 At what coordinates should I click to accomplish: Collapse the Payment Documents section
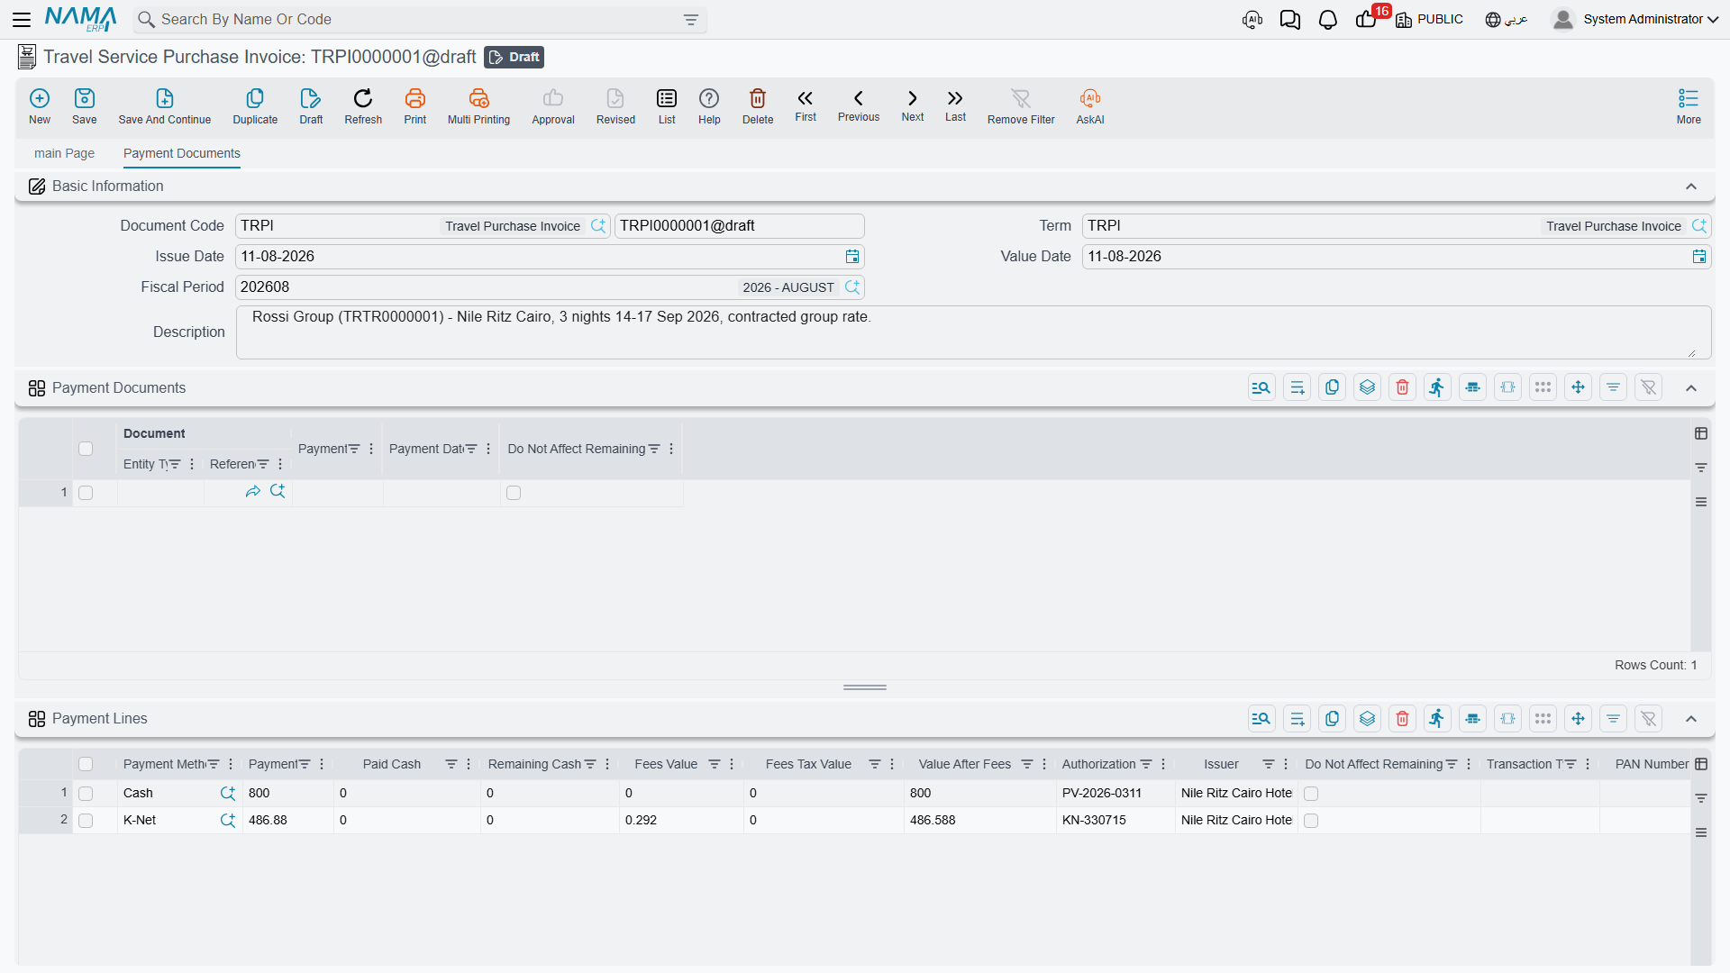[x=1691, y=388]
